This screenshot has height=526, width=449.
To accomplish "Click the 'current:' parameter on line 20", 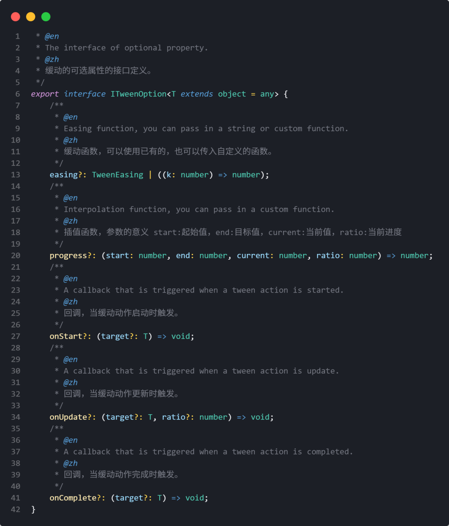I will (x=255, y=256).
